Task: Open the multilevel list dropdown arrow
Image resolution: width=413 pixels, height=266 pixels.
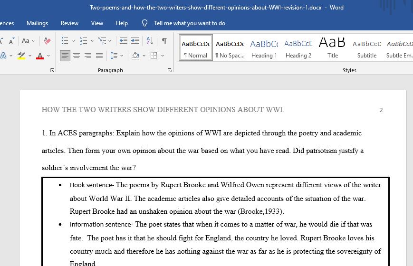Action: [110, 41]
